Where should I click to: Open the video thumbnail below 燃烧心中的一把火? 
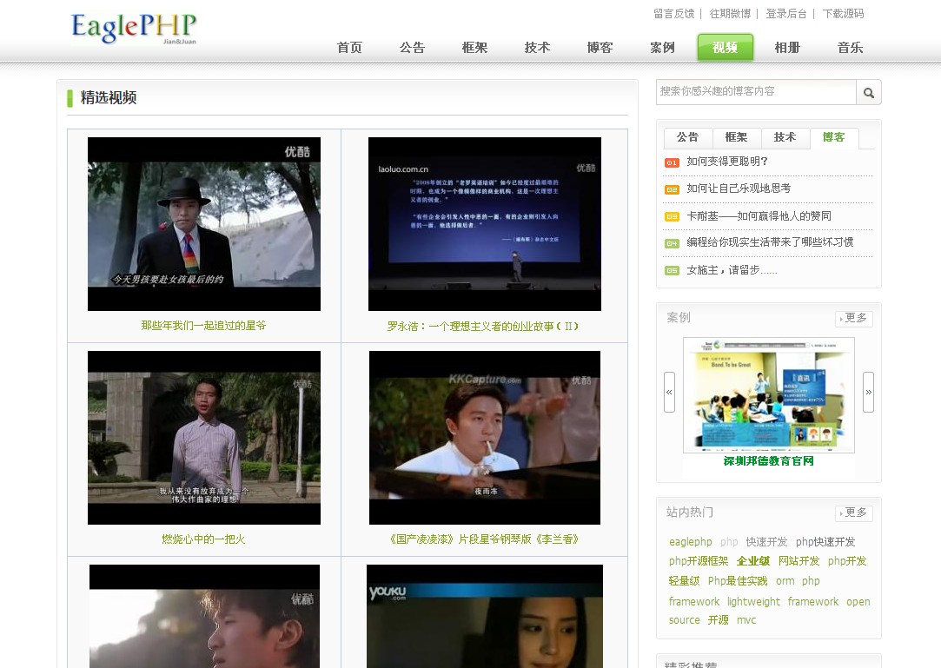pyautogui.click(x=204, y=617)
